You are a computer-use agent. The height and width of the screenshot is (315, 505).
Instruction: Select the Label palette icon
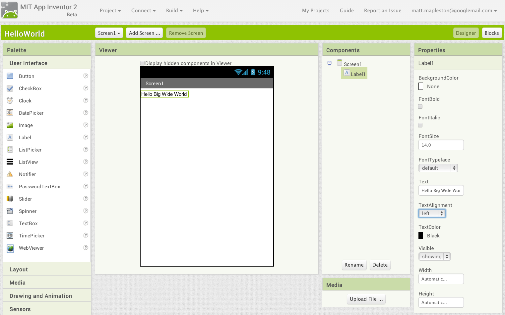tap(10, 137)
